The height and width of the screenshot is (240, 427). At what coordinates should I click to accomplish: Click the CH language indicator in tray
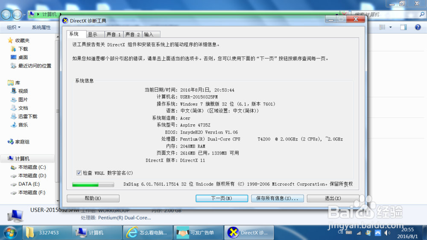(x=340, y=232)
